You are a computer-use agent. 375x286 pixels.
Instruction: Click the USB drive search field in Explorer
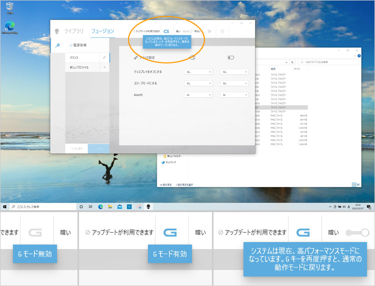328,62
